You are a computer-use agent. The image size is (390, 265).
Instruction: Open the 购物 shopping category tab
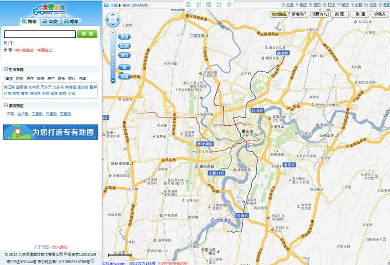click(x=19, y=78)
